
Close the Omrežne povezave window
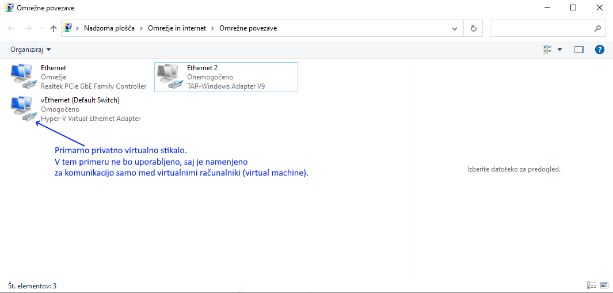click(x=600, y=7)
